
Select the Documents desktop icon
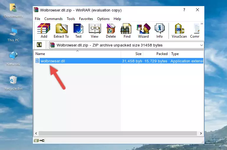[14, 11]
